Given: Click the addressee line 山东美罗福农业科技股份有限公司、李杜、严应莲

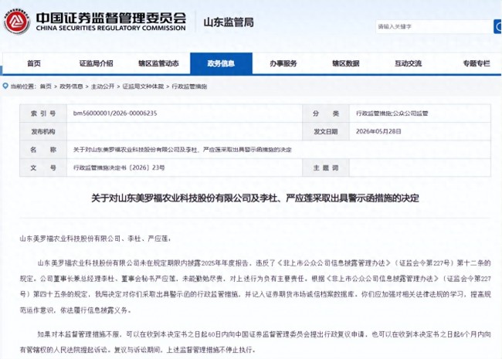Looking at the screenshot, I should [95, 239].
